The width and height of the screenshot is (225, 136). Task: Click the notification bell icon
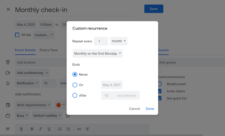pos(8,83)
